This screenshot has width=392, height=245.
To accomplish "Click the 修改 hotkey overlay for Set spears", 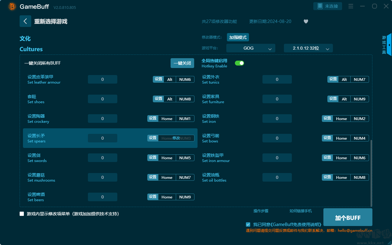I will (x=176, y=138).
